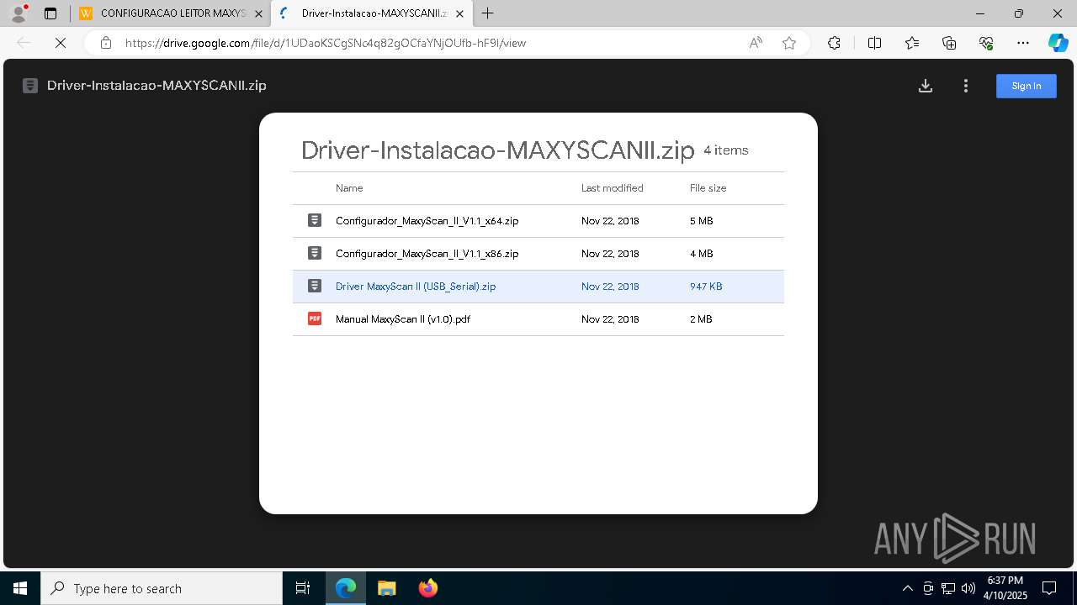Click file icon for Driver MaxyScan II (USB_Serial).zip
The height and width of the screenshot is (605, 1077).
click(x=315, y=286)
